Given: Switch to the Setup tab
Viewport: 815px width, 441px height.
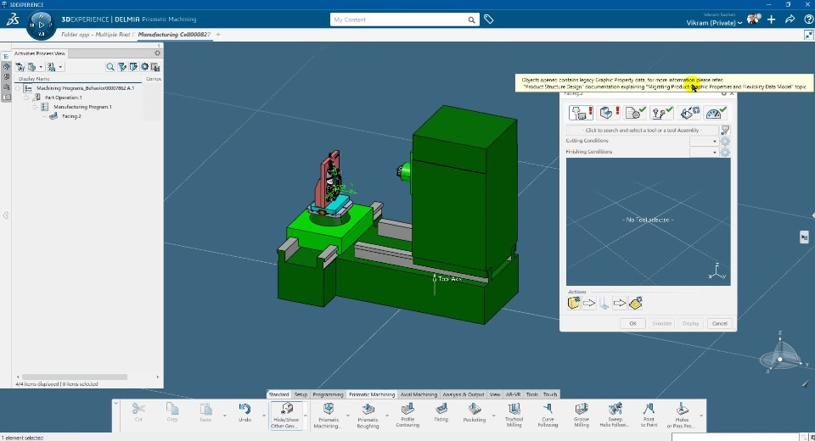Looking at the screenshot, I should point(301,394).
